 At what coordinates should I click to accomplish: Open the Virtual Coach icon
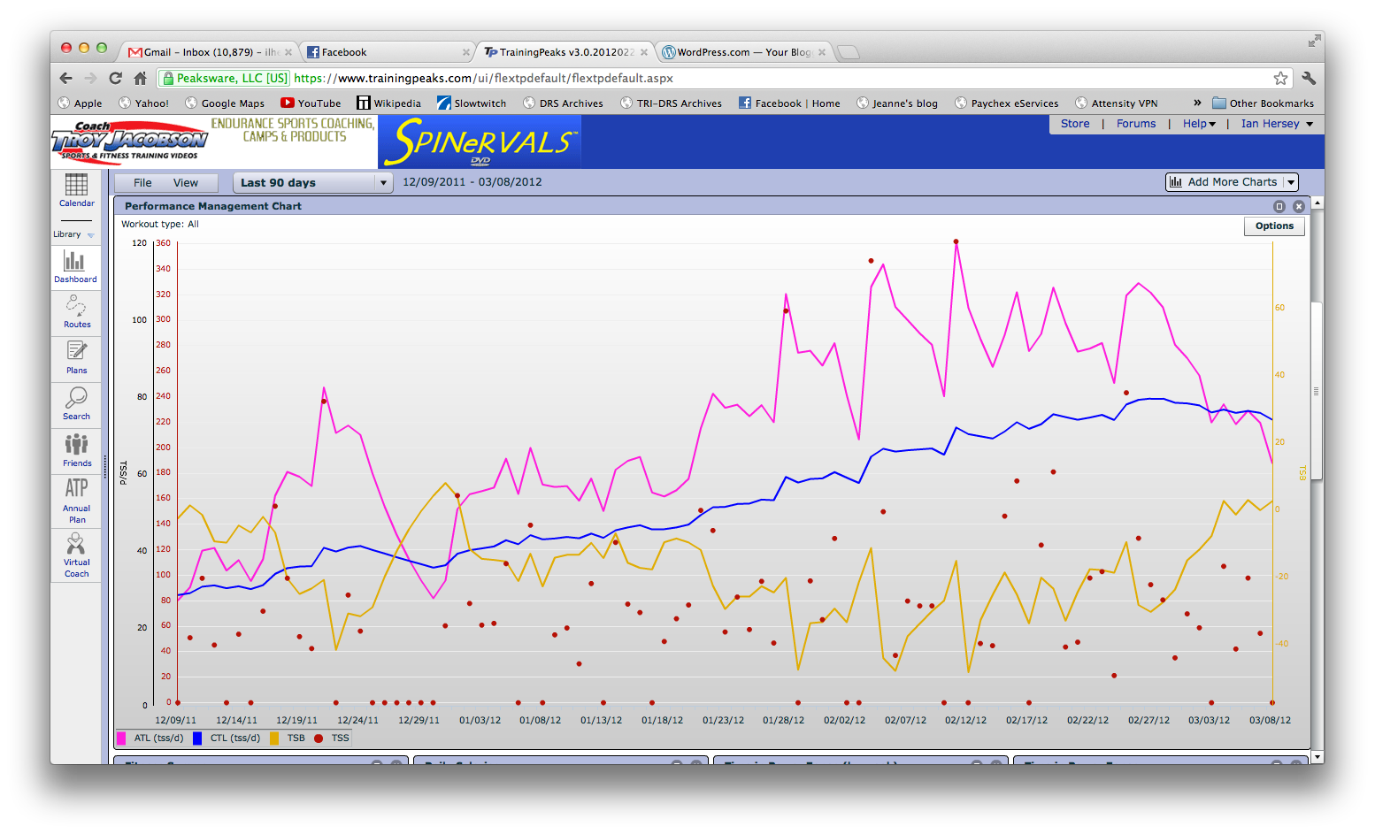click(x=76, y=545)
